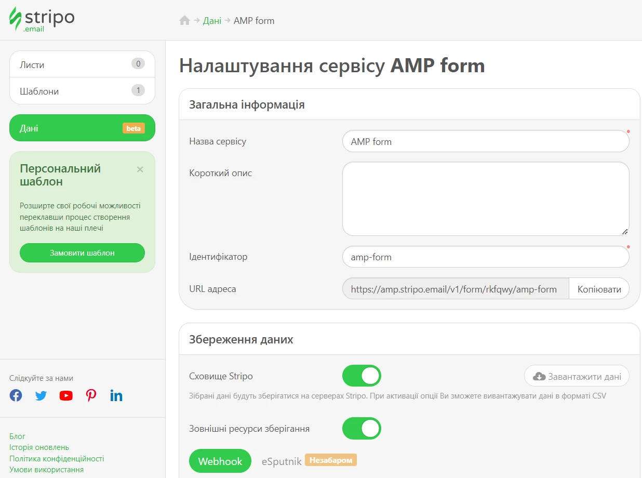Viewport: 642px width, 478px height.
Task: Select the eSputnik tab
Action: pyautogui.click(x=281, y=461)
